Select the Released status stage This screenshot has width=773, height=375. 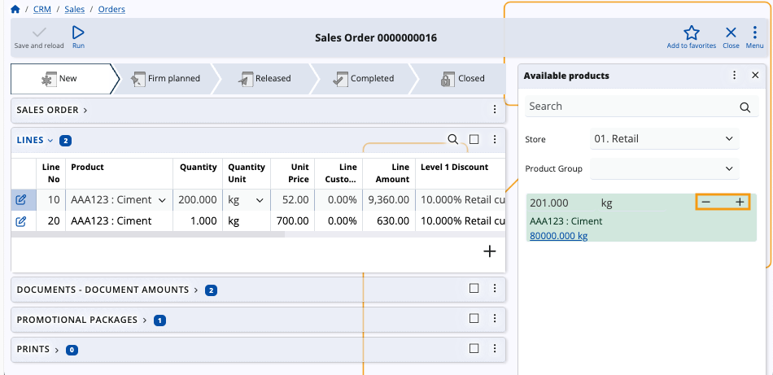click(264, 78)
